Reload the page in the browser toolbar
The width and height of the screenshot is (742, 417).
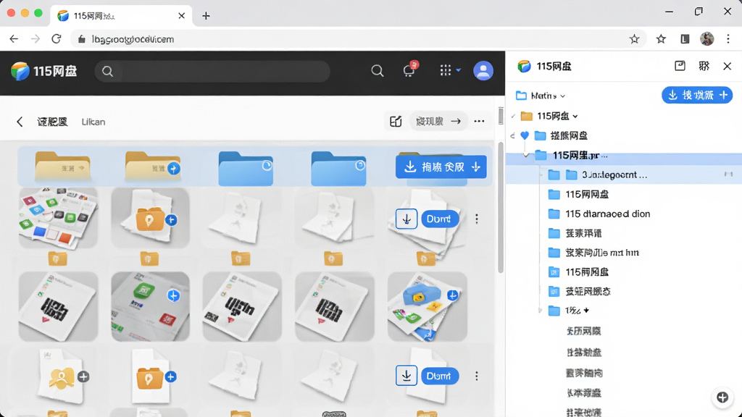tap(57, 39)
